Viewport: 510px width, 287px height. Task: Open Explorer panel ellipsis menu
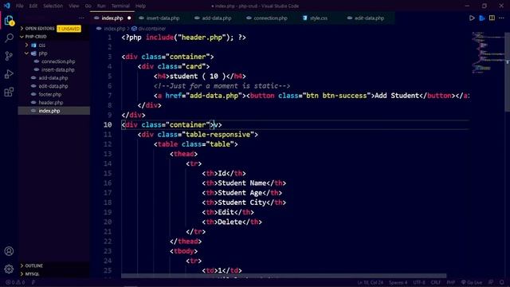pos(81,18)
